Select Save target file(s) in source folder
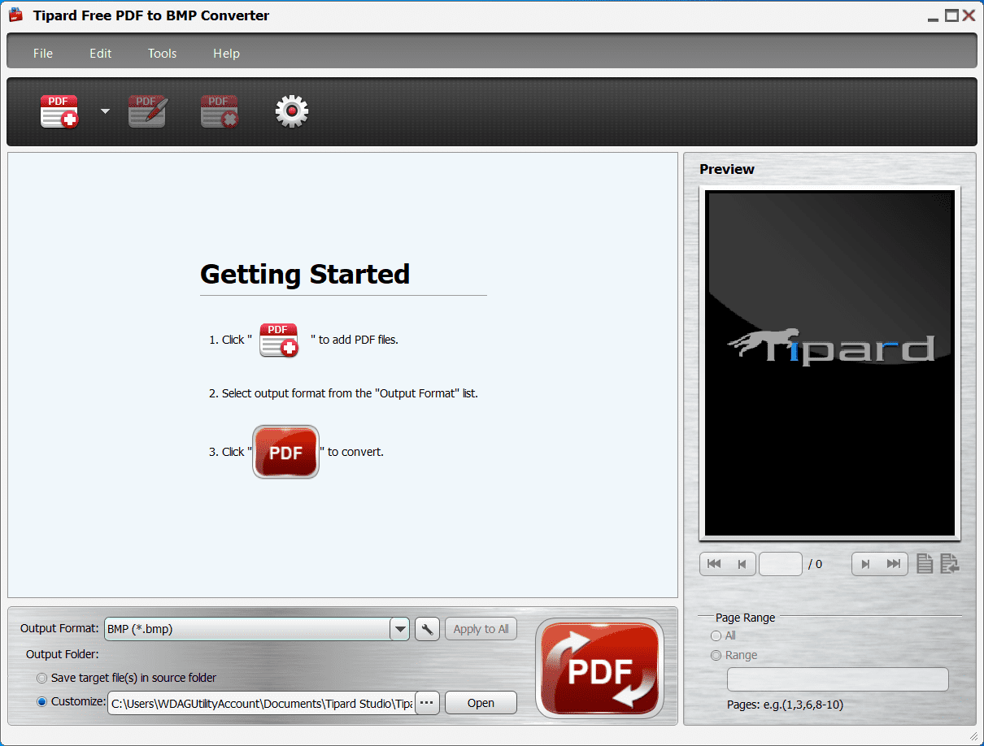984x746 pixels. 126,678
